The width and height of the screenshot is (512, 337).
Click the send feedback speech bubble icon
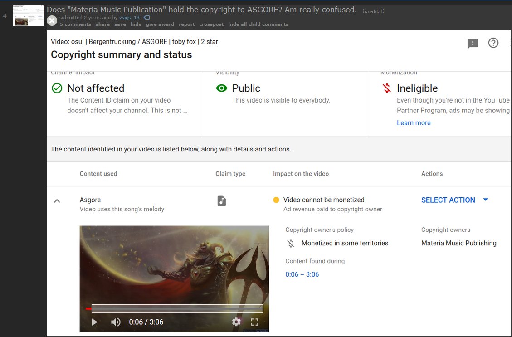tap(472, 43)
